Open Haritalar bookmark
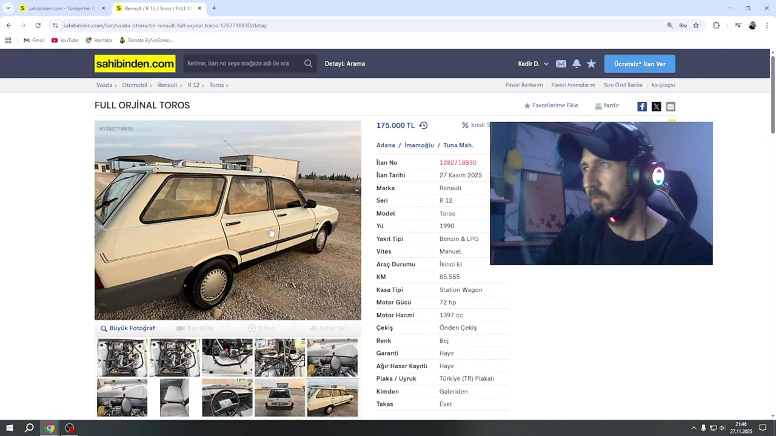Image resolution: width=776 pixels, height=436 pixels. tap(99, 40)
